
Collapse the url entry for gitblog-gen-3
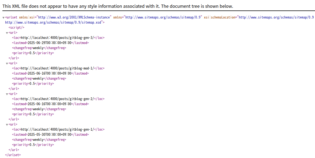pyautogui.click(x=7, y=33)
